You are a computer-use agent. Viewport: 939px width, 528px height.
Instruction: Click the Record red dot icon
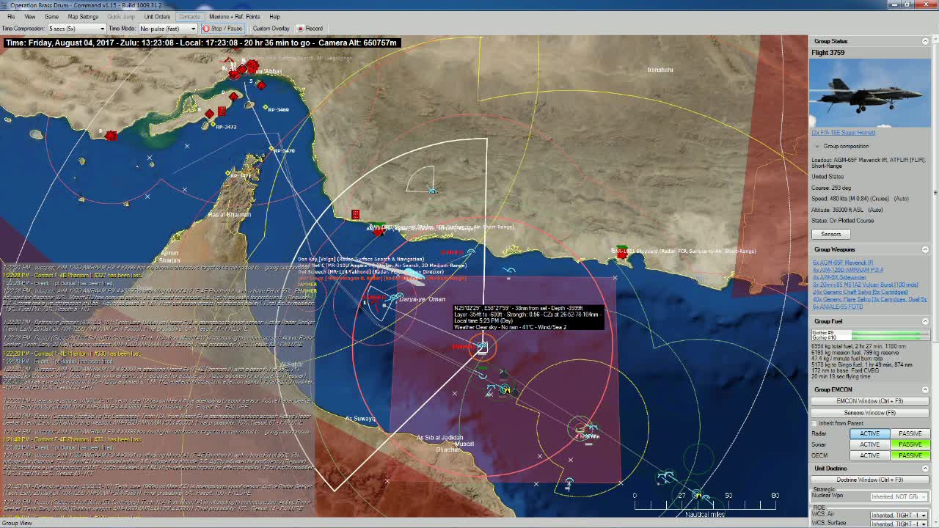[x=300, y=29]
